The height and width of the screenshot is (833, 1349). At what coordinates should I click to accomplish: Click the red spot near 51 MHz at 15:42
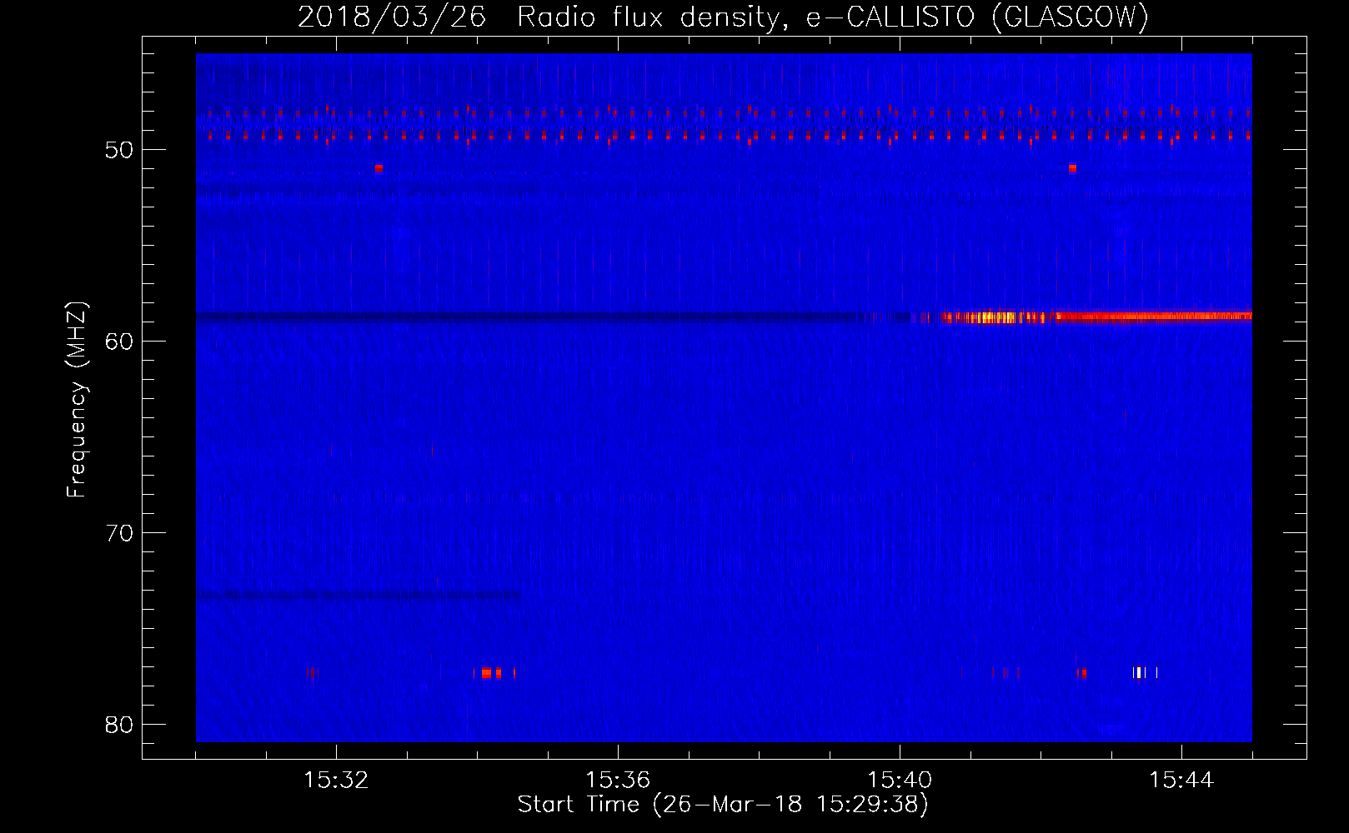[x=1072, y=167]
